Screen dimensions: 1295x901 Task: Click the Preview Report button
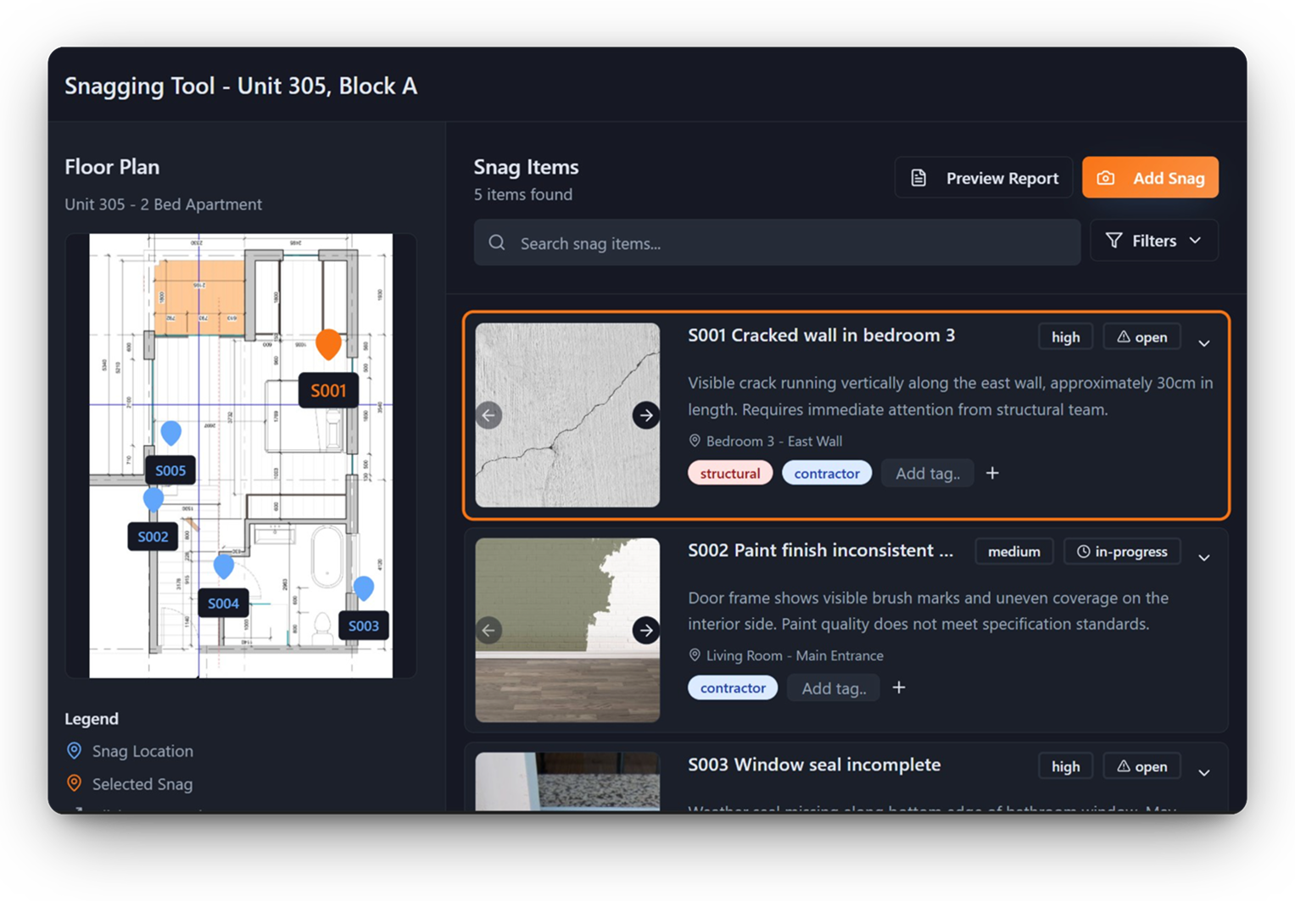tap(984, 178)
